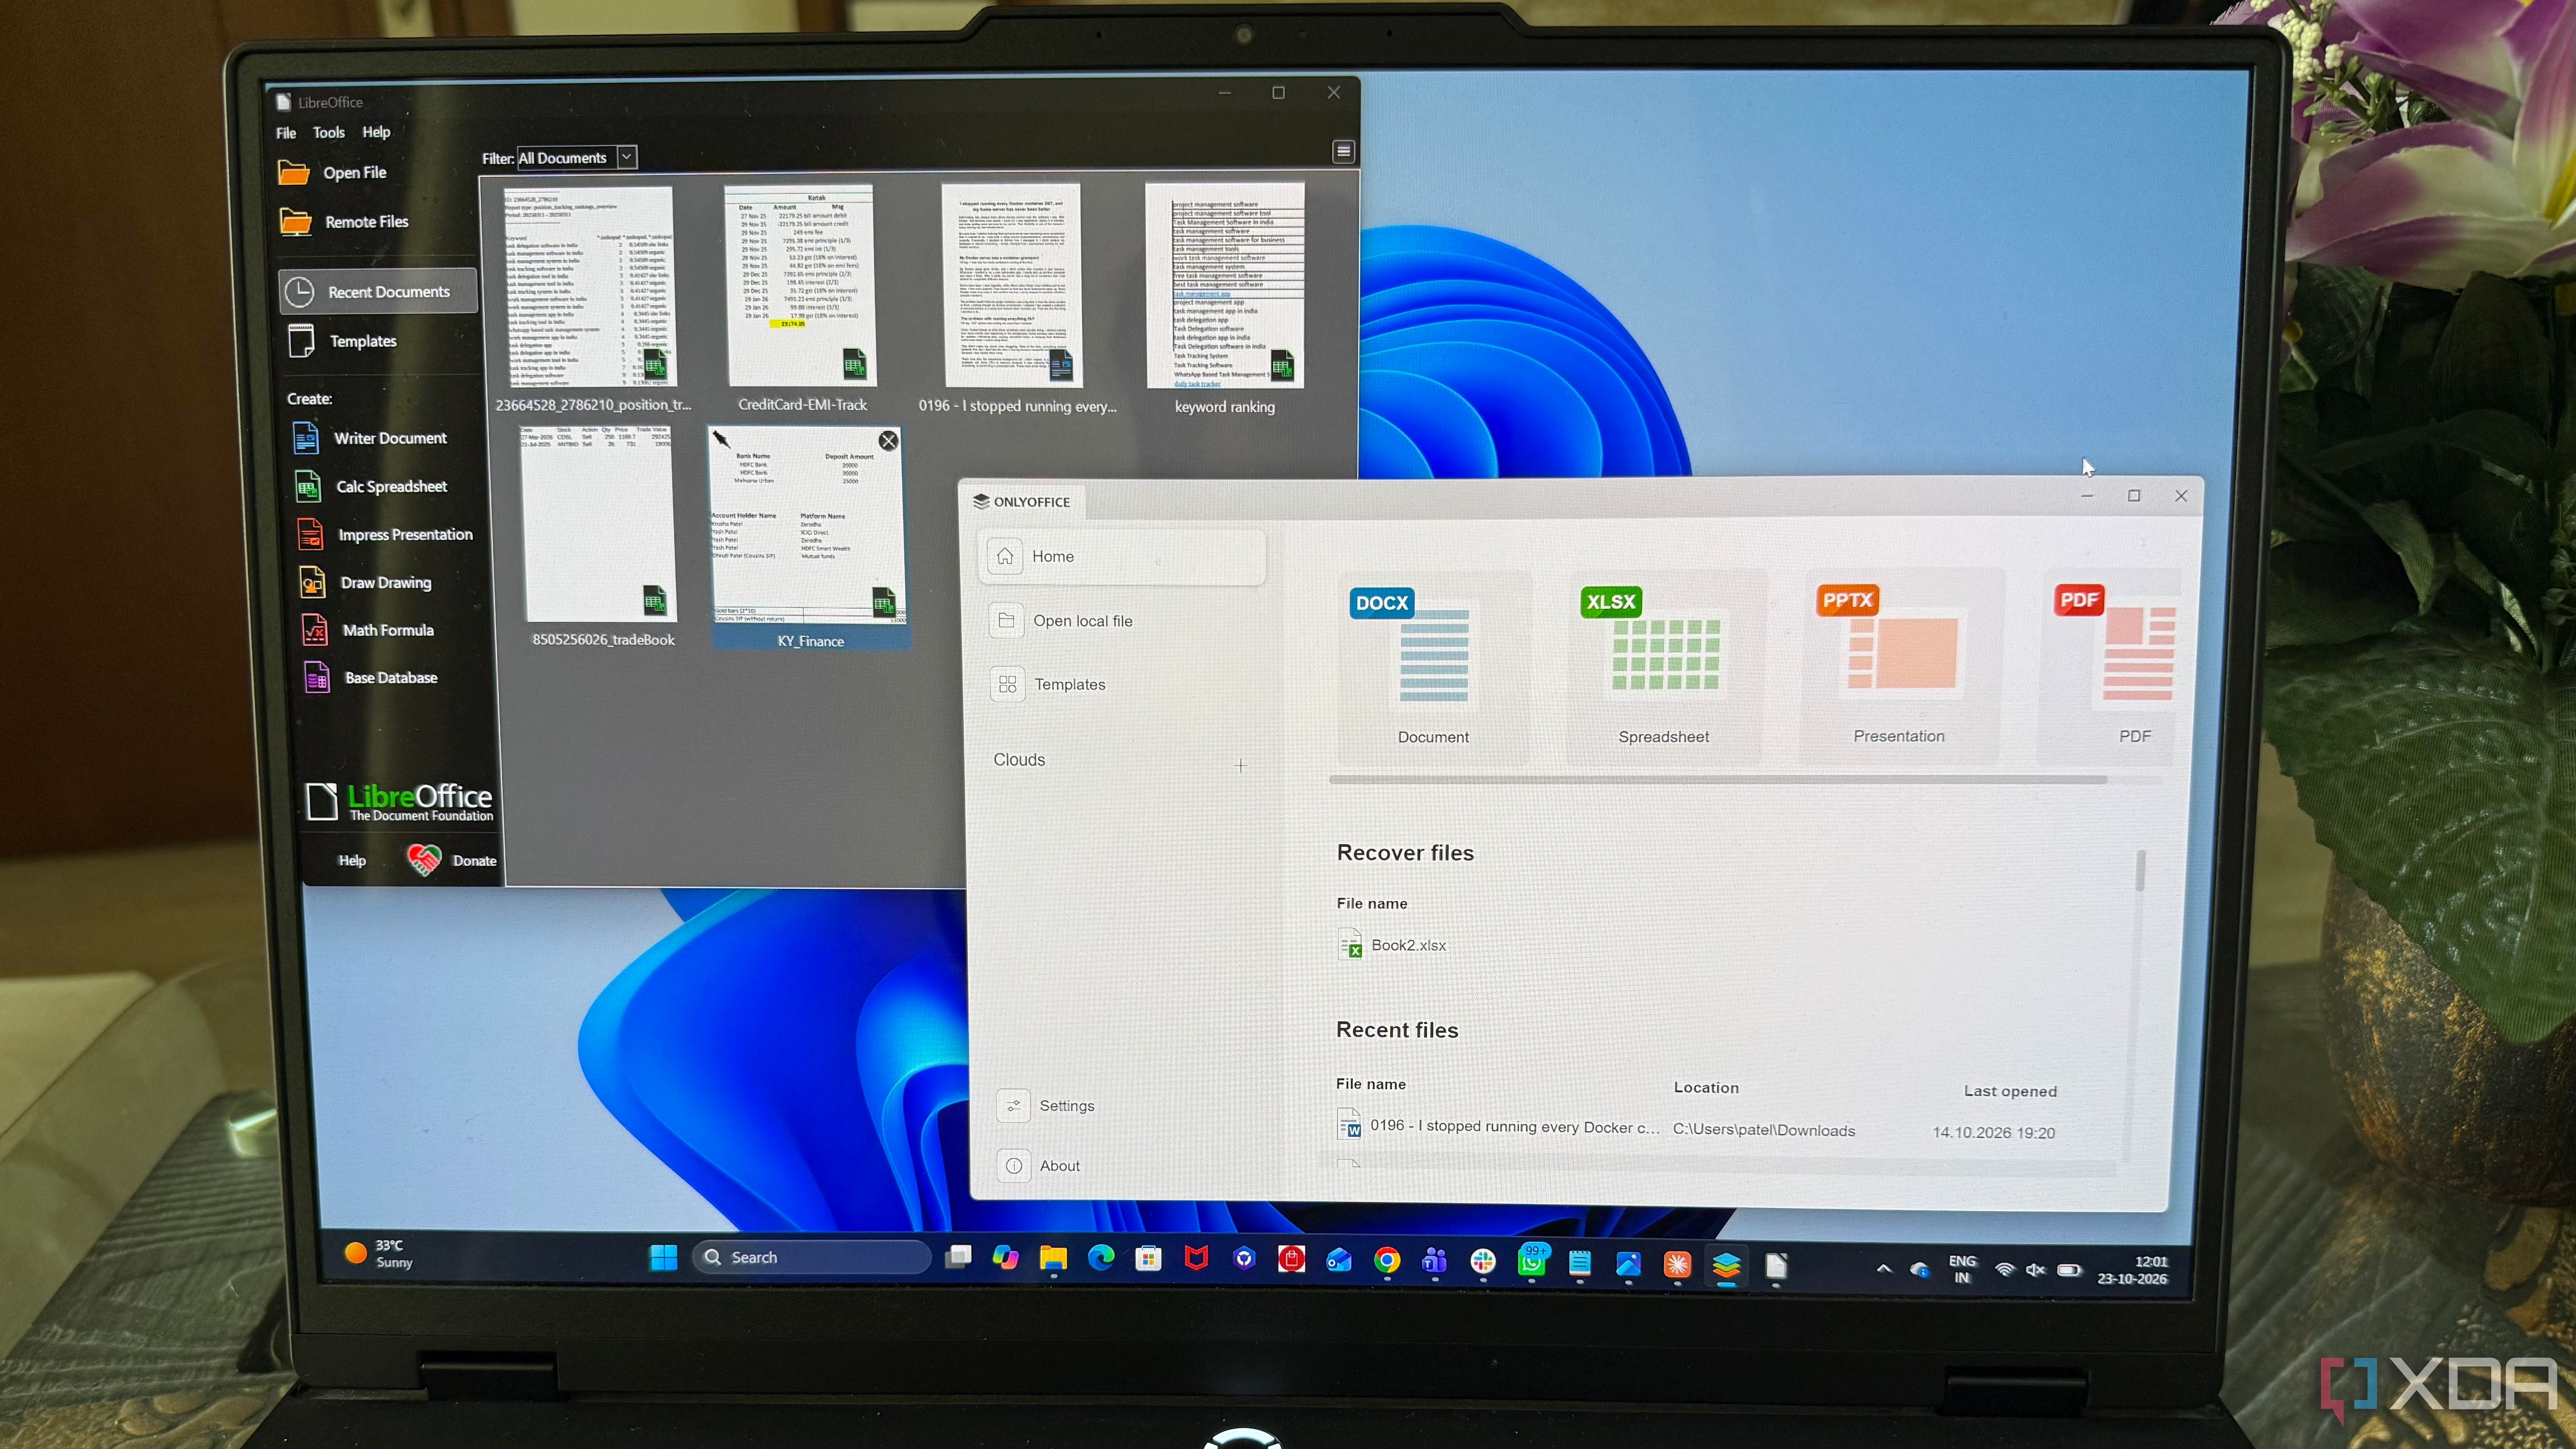Open Templates in LibreOffice Start Center

pos(343,341)
